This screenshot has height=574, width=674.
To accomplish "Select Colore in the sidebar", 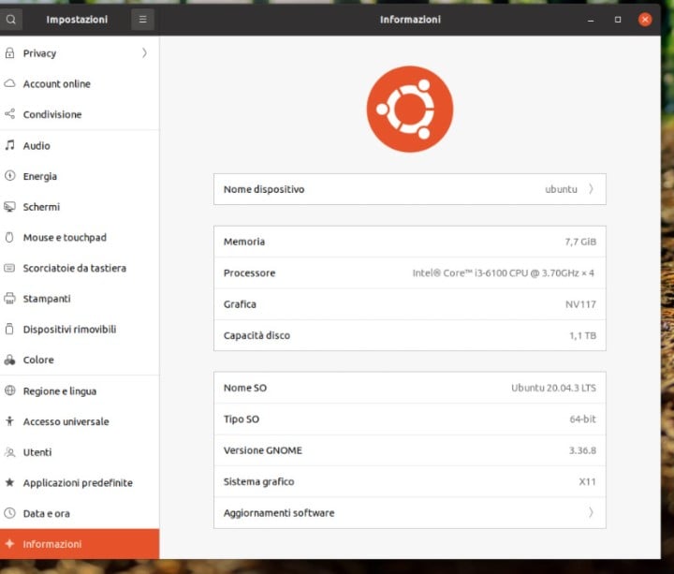I will coord(80,360).
